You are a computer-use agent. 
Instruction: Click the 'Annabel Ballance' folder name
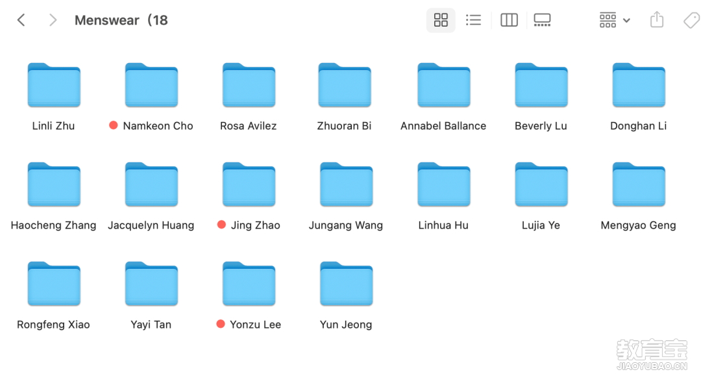coord(443,126)
